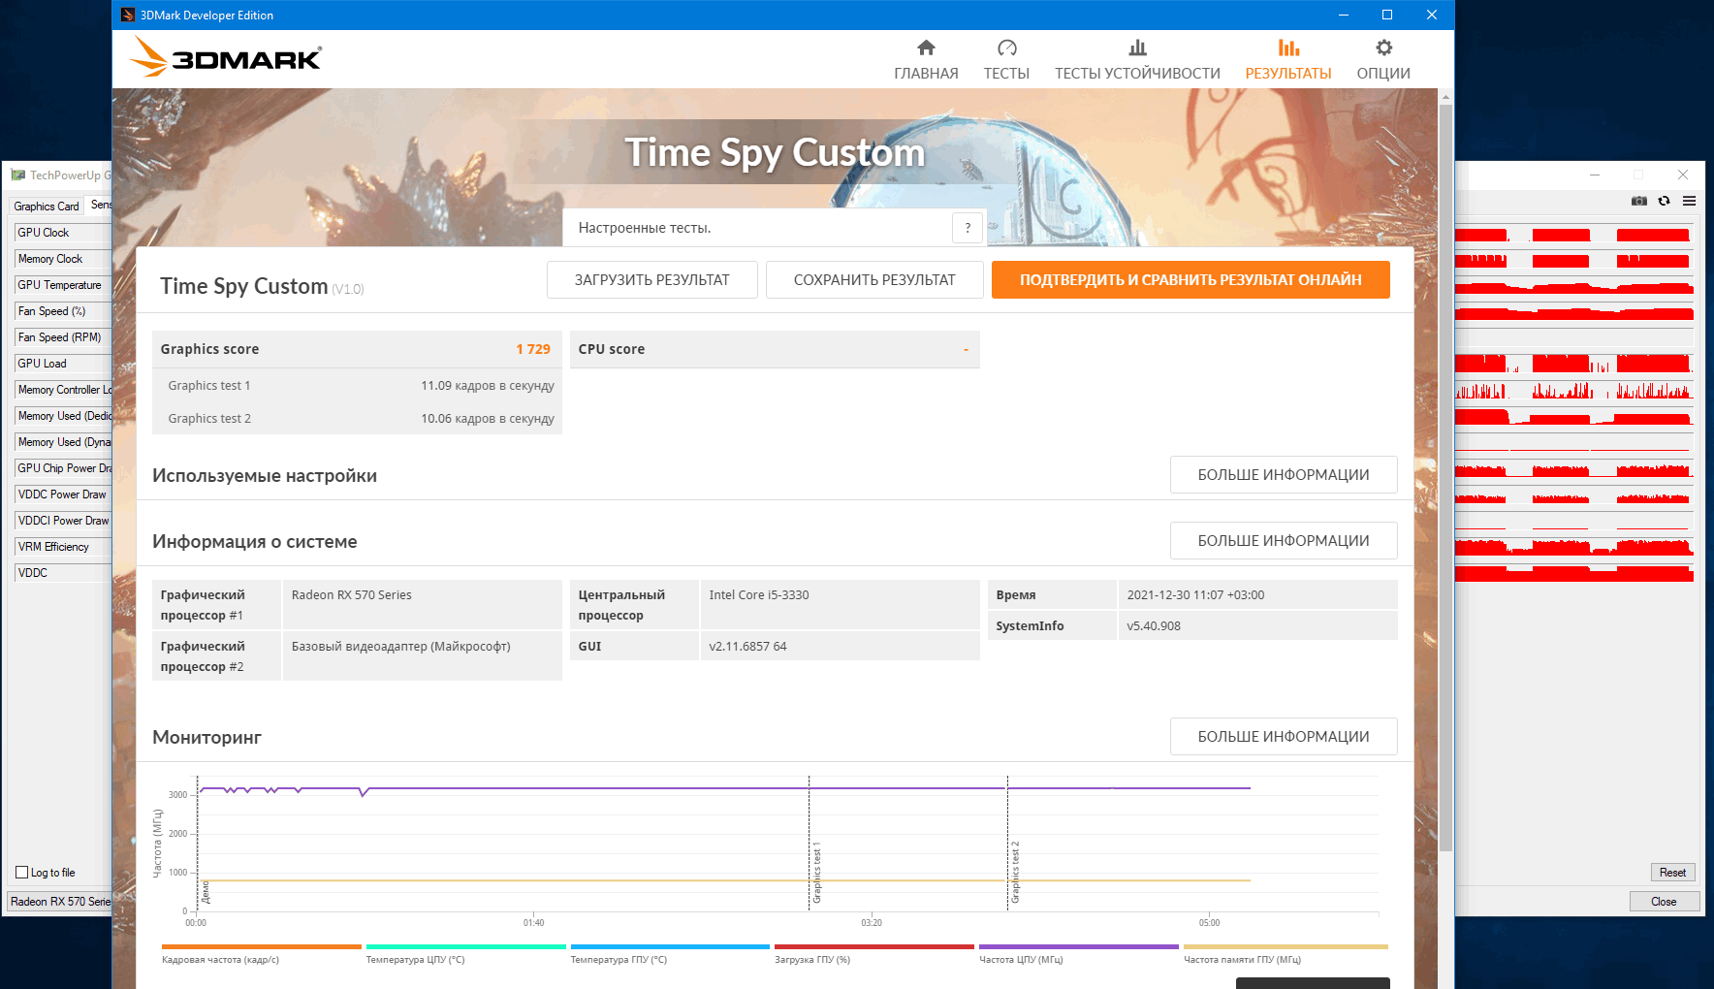The width and height of the screenshot is (1714, 989).
Task: Click the Graphics test 2 result row
Action: pos(357,419)
